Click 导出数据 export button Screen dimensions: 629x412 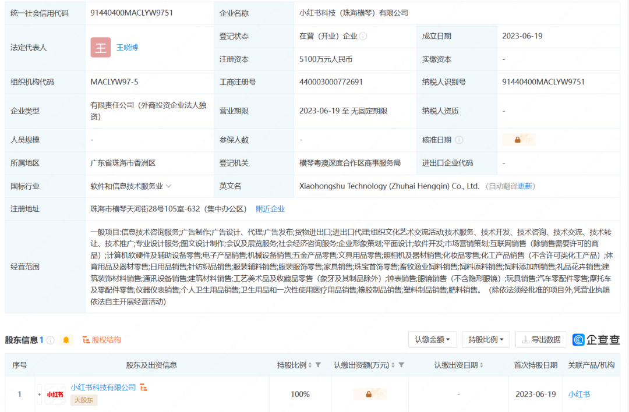pos(541,340)
